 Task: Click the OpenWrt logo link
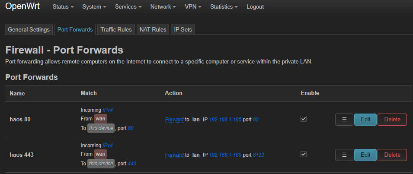(x=22, y=6)
